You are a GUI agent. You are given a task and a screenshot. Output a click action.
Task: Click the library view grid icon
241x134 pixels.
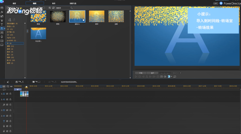tap(50, 8)
